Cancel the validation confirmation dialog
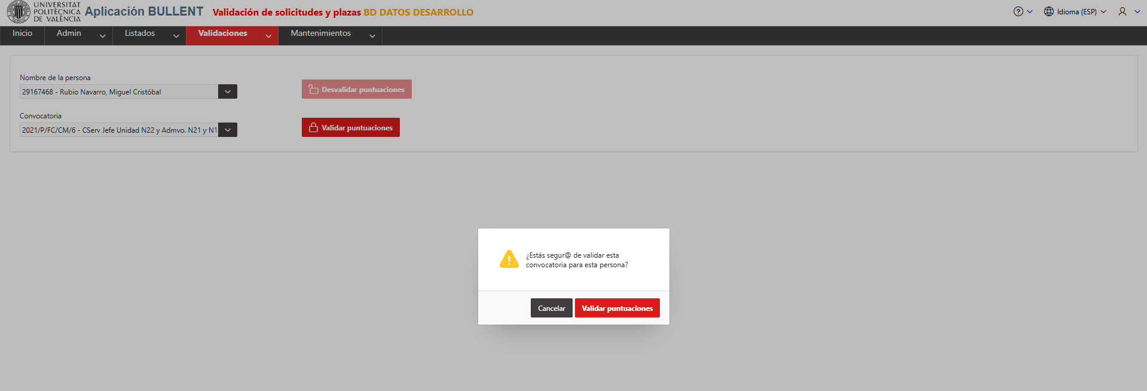This screenshot has width=1147, height=391. 552,308
